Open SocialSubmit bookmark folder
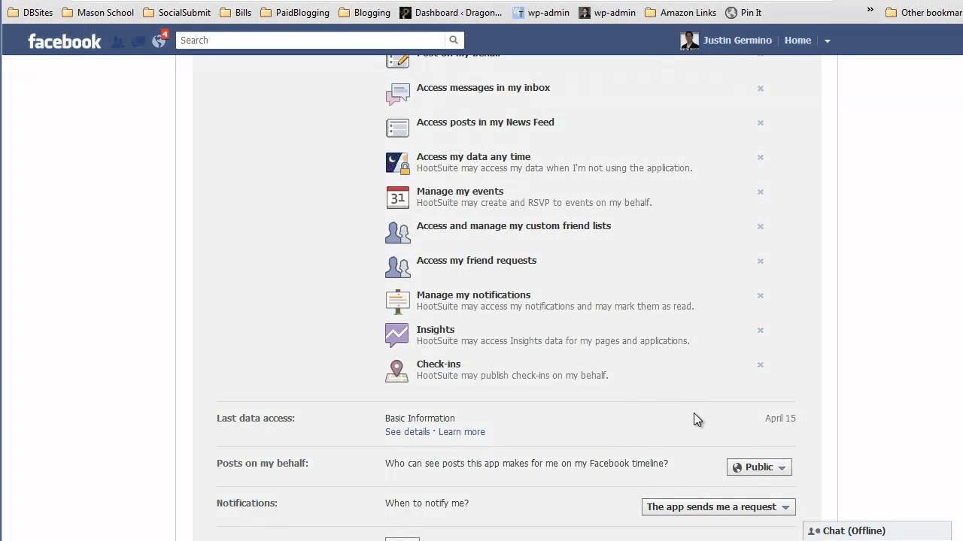963x541 pixels. (177, 13)
